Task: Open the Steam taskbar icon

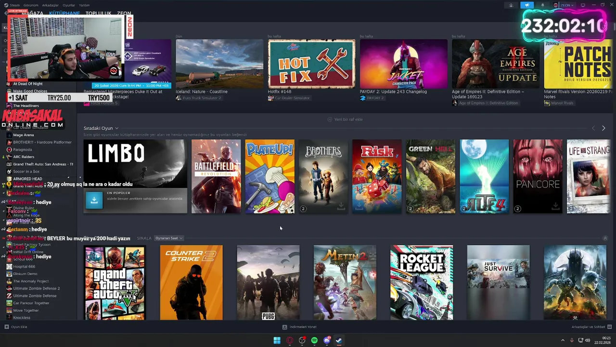Action: pyautogui.click(x=339, y=340)
